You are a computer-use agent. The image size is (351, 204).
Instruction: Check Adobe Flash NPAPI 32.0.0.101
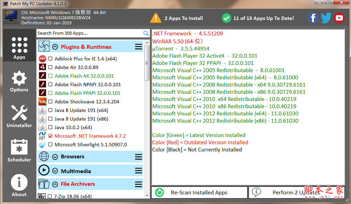point(51,84)
